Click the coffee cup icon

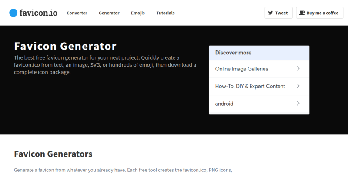click(x=301, y=13)
